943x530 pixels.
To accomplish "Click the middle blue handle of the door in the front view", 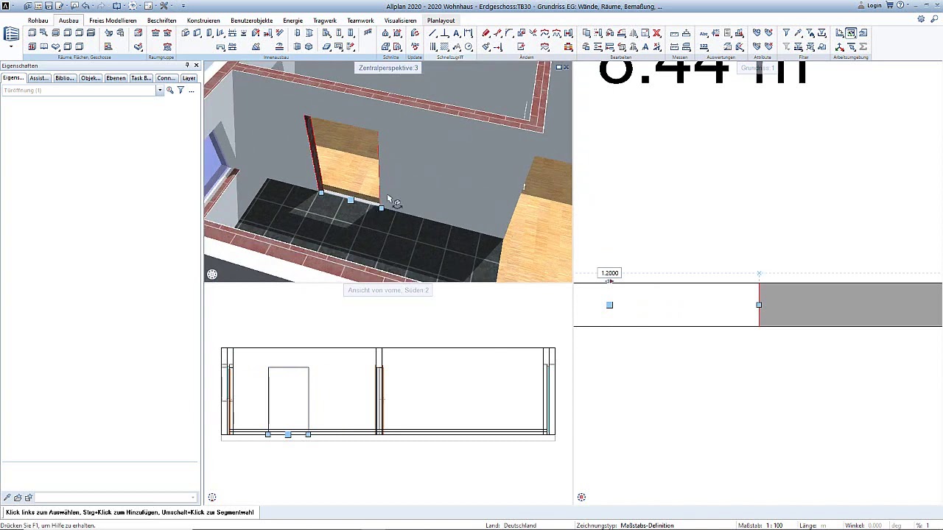I will pos(288,434).
